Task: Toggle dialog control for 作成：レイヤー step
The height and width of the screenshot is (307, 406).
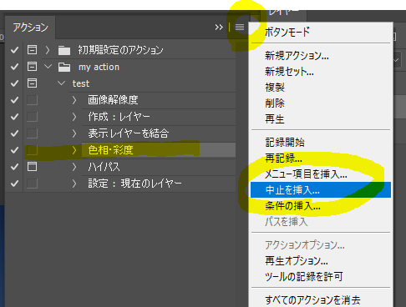Action: pyautogui.click(x=32, y=117)
